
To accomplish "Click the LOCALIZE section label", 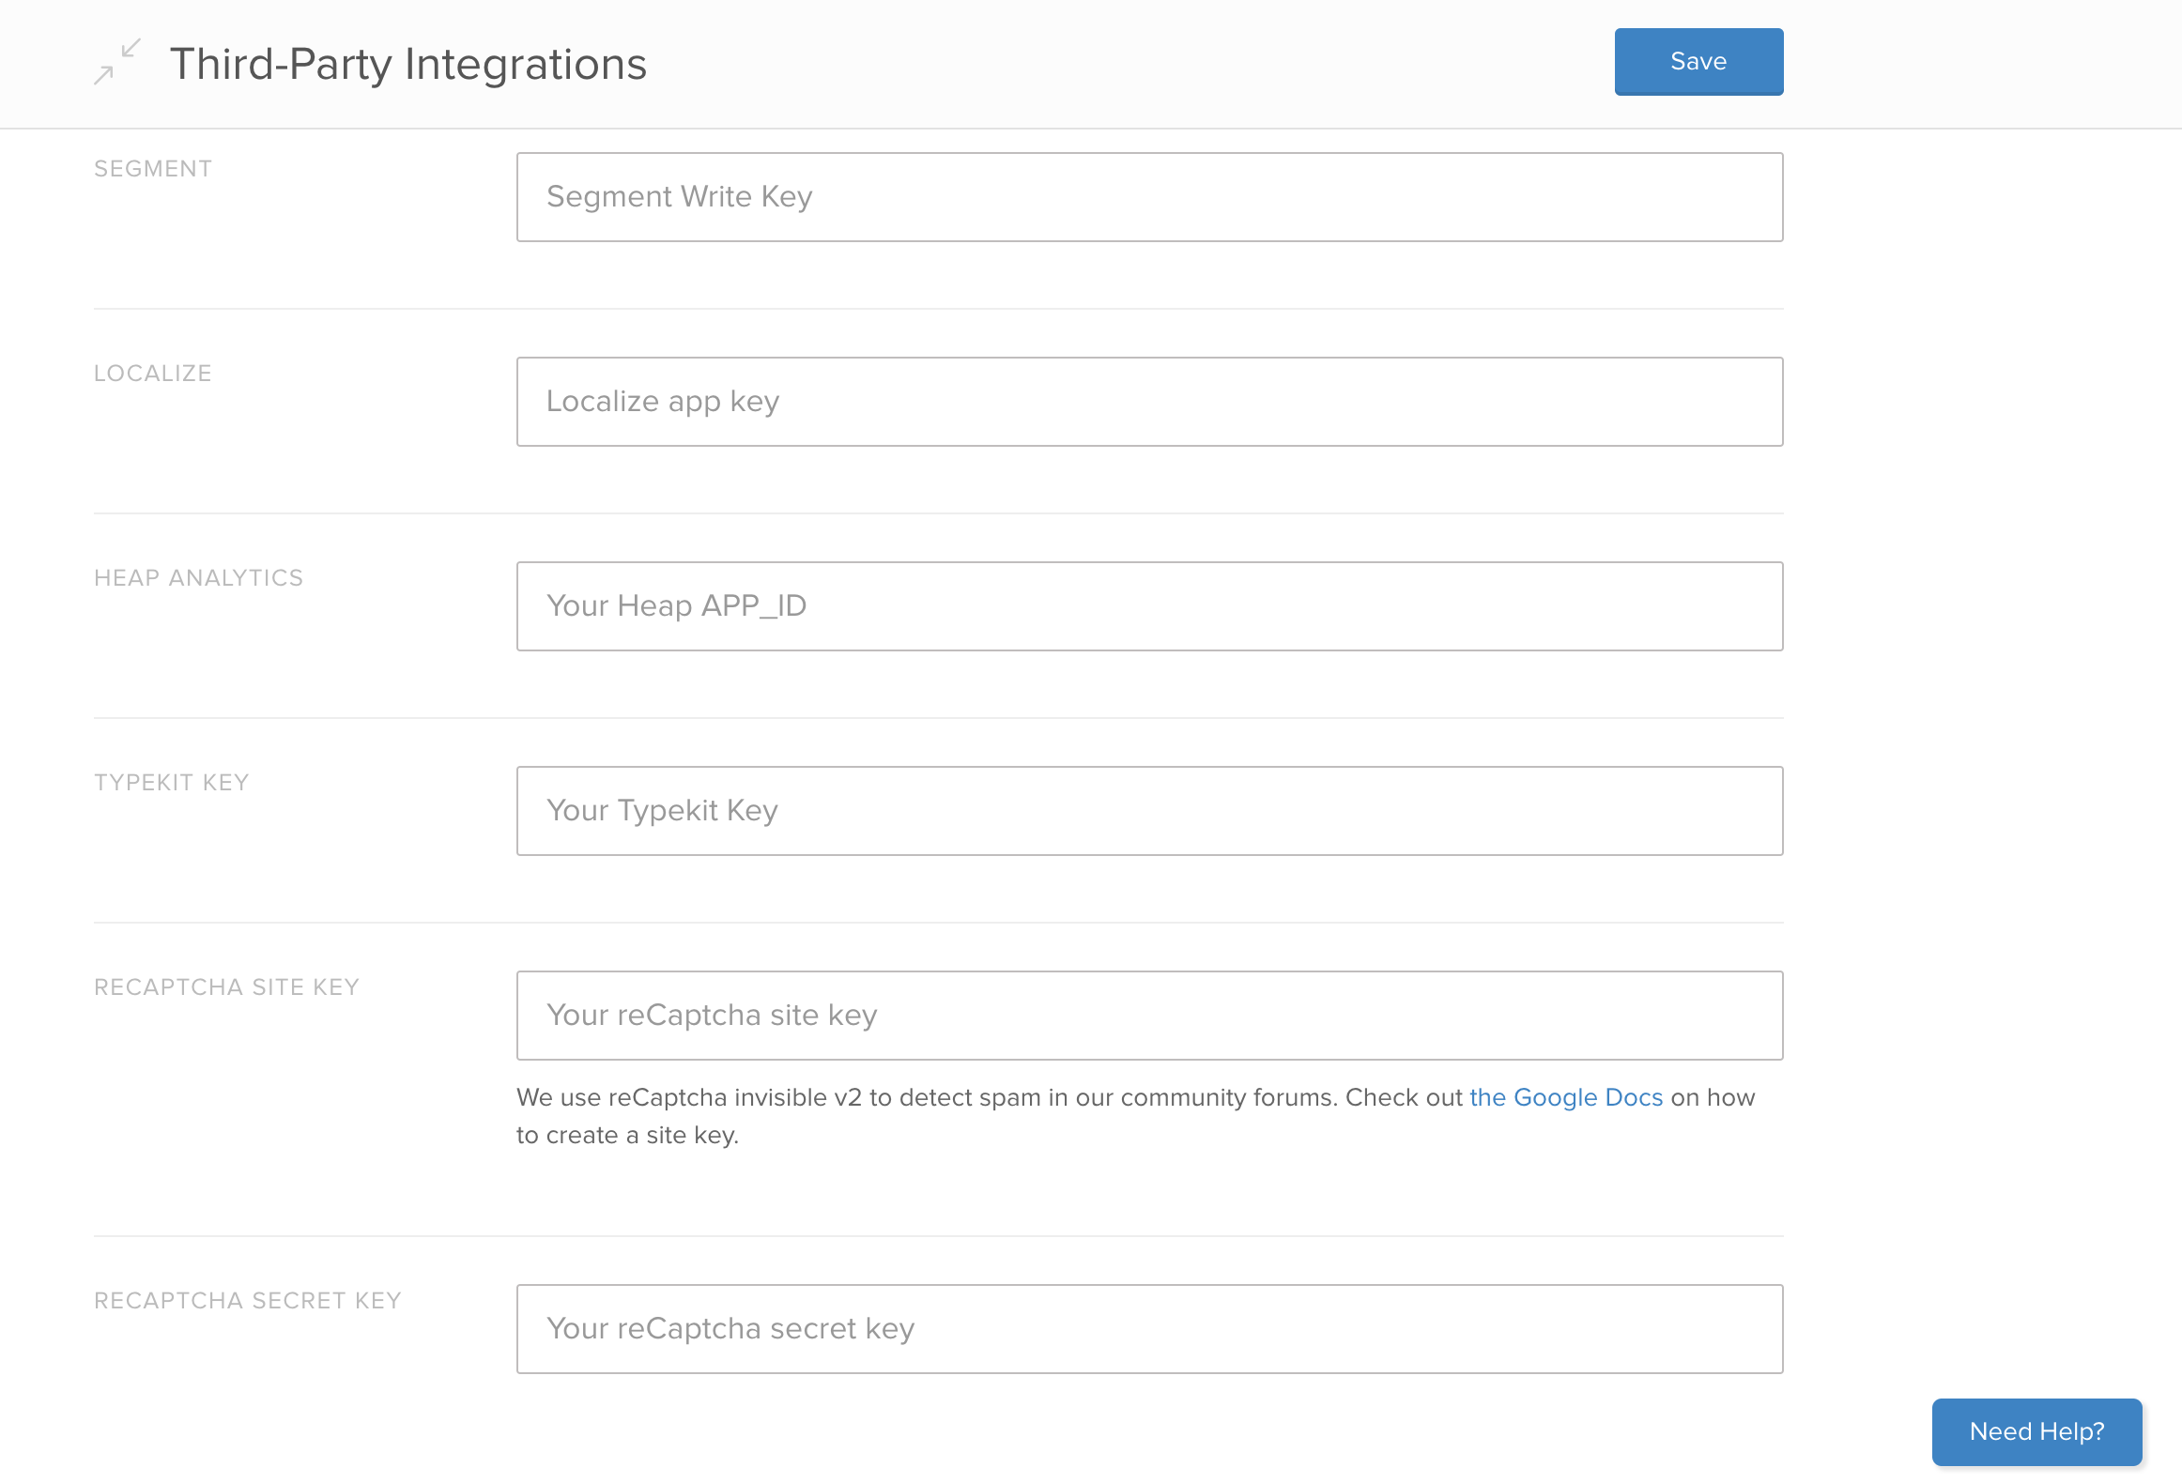I will pos(153,374).
